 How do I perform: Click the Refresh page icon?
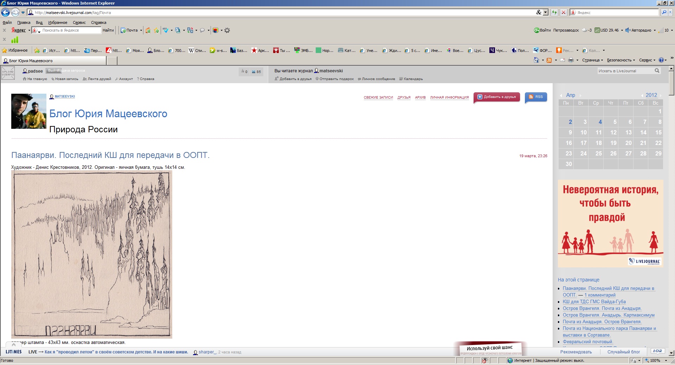point(554,13)
